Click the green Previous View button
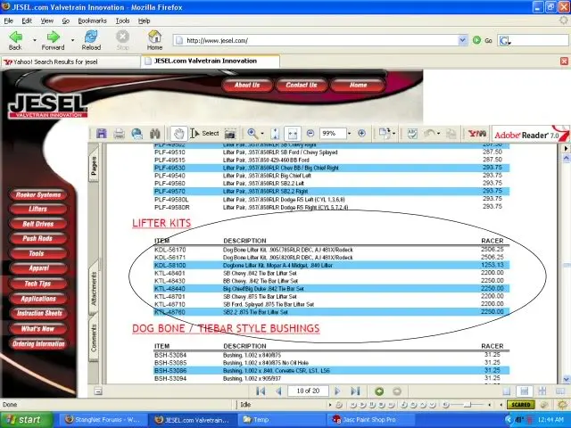The height and width of the screenshot is (428, 571). pos(379,391)
